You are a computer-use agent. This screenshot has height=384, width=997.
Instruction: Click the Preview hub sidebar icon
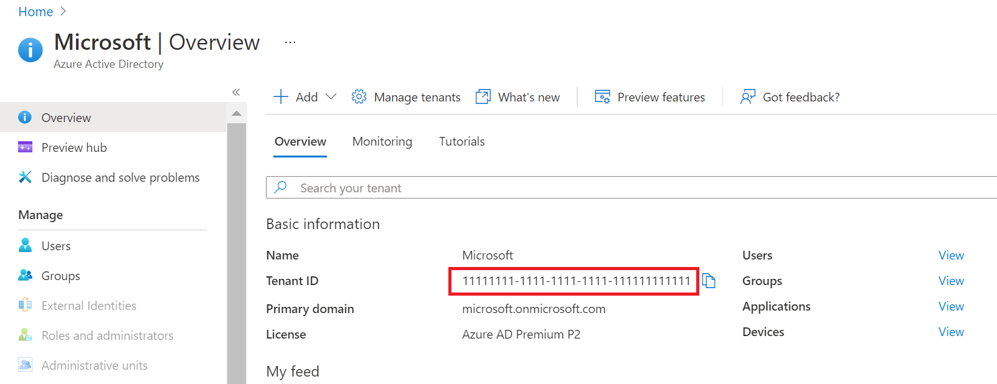[x=25, y=148]
